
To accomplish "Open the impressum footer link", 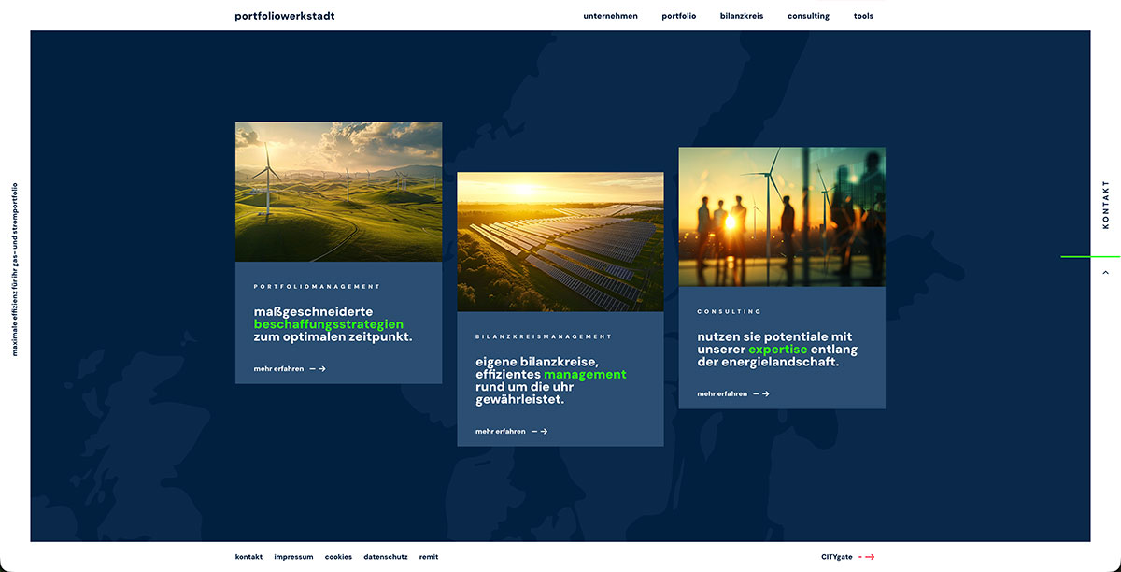I will [293, 557].
